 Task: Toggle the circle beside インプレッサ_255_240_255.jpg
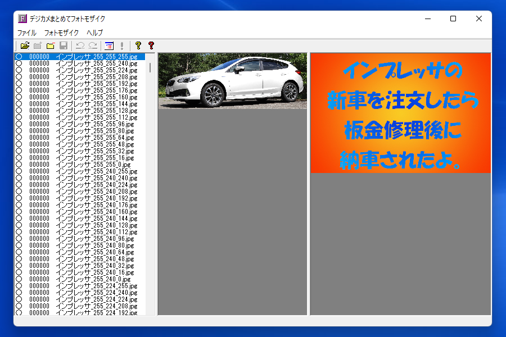[x=19, y=171]
